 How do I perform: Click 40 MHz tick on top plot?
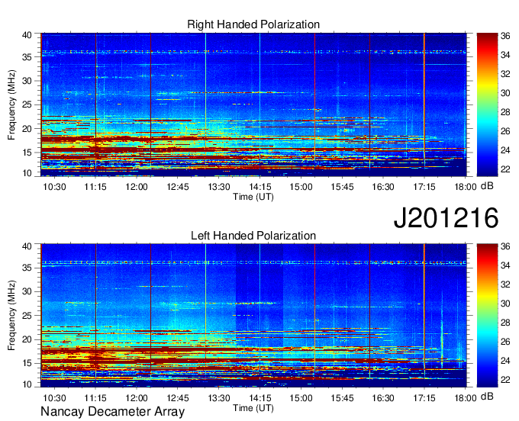click(x=27, y=35)
